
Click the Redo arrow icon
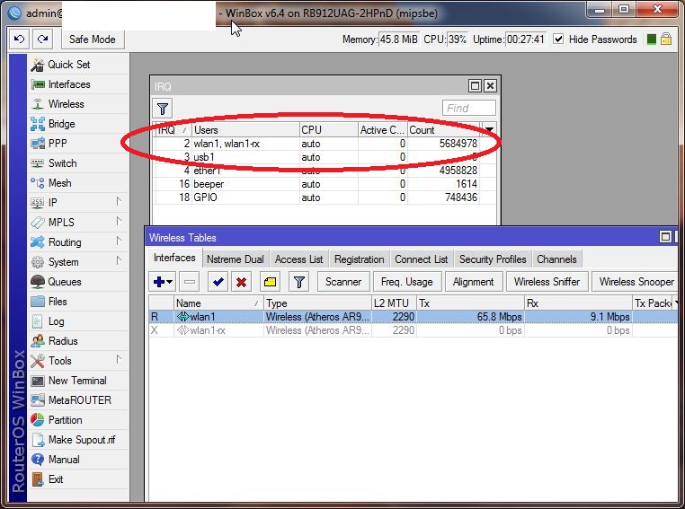(43, 39)
